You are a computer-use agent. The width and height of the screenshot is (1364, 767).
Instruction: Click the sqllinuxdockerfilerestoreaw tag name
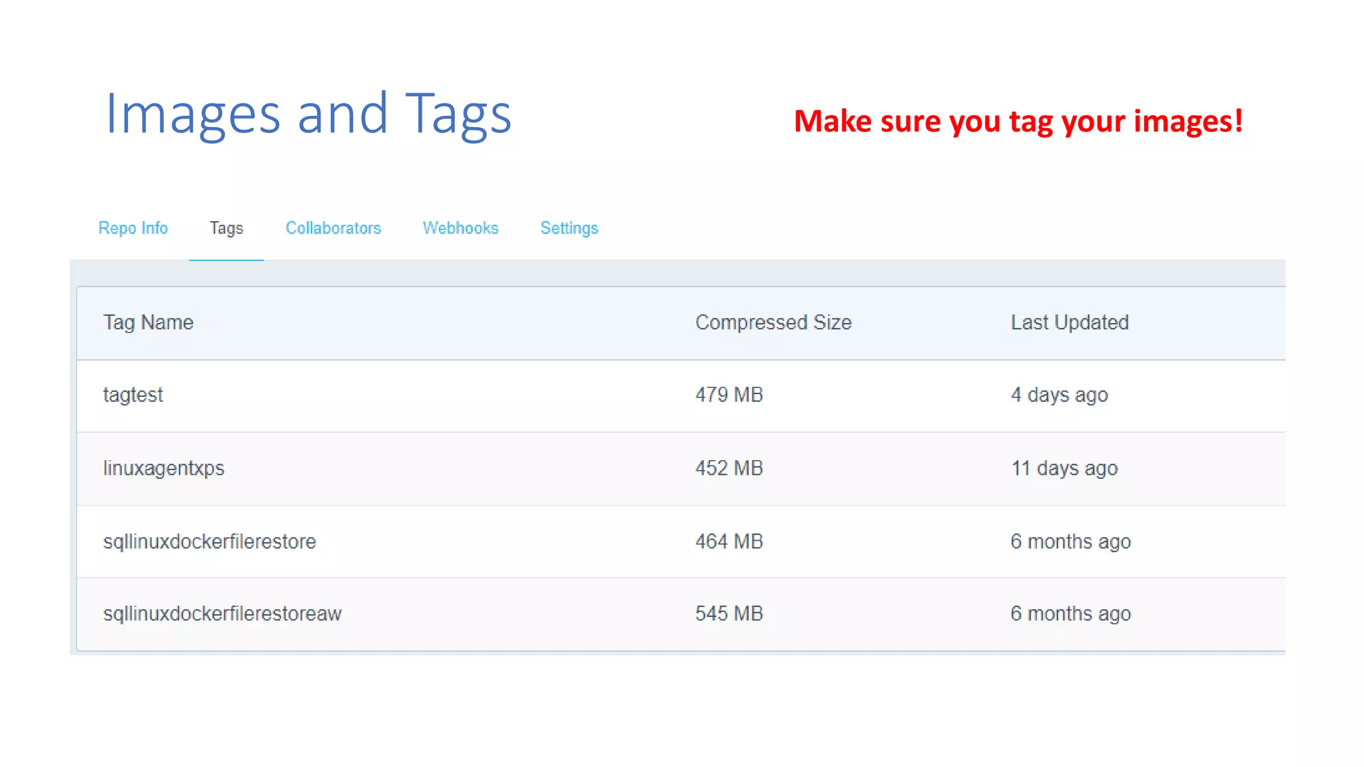coord(222,613)
